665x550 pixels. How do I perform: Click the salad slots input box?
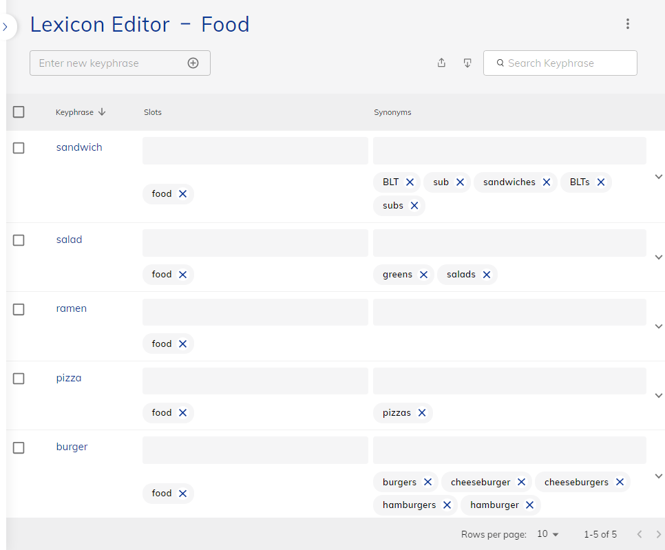point(255,242)
